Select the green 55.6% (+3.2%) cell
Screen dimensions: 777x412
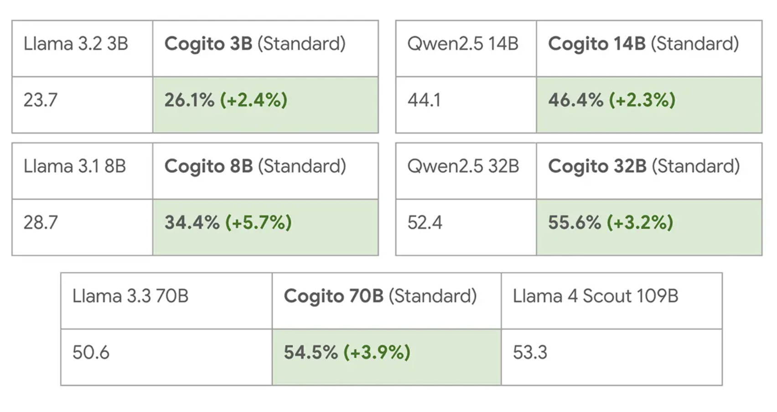point(649,227)
